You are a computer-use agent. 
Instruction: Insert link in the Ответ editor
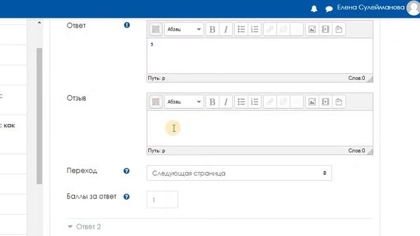point(270,29)
